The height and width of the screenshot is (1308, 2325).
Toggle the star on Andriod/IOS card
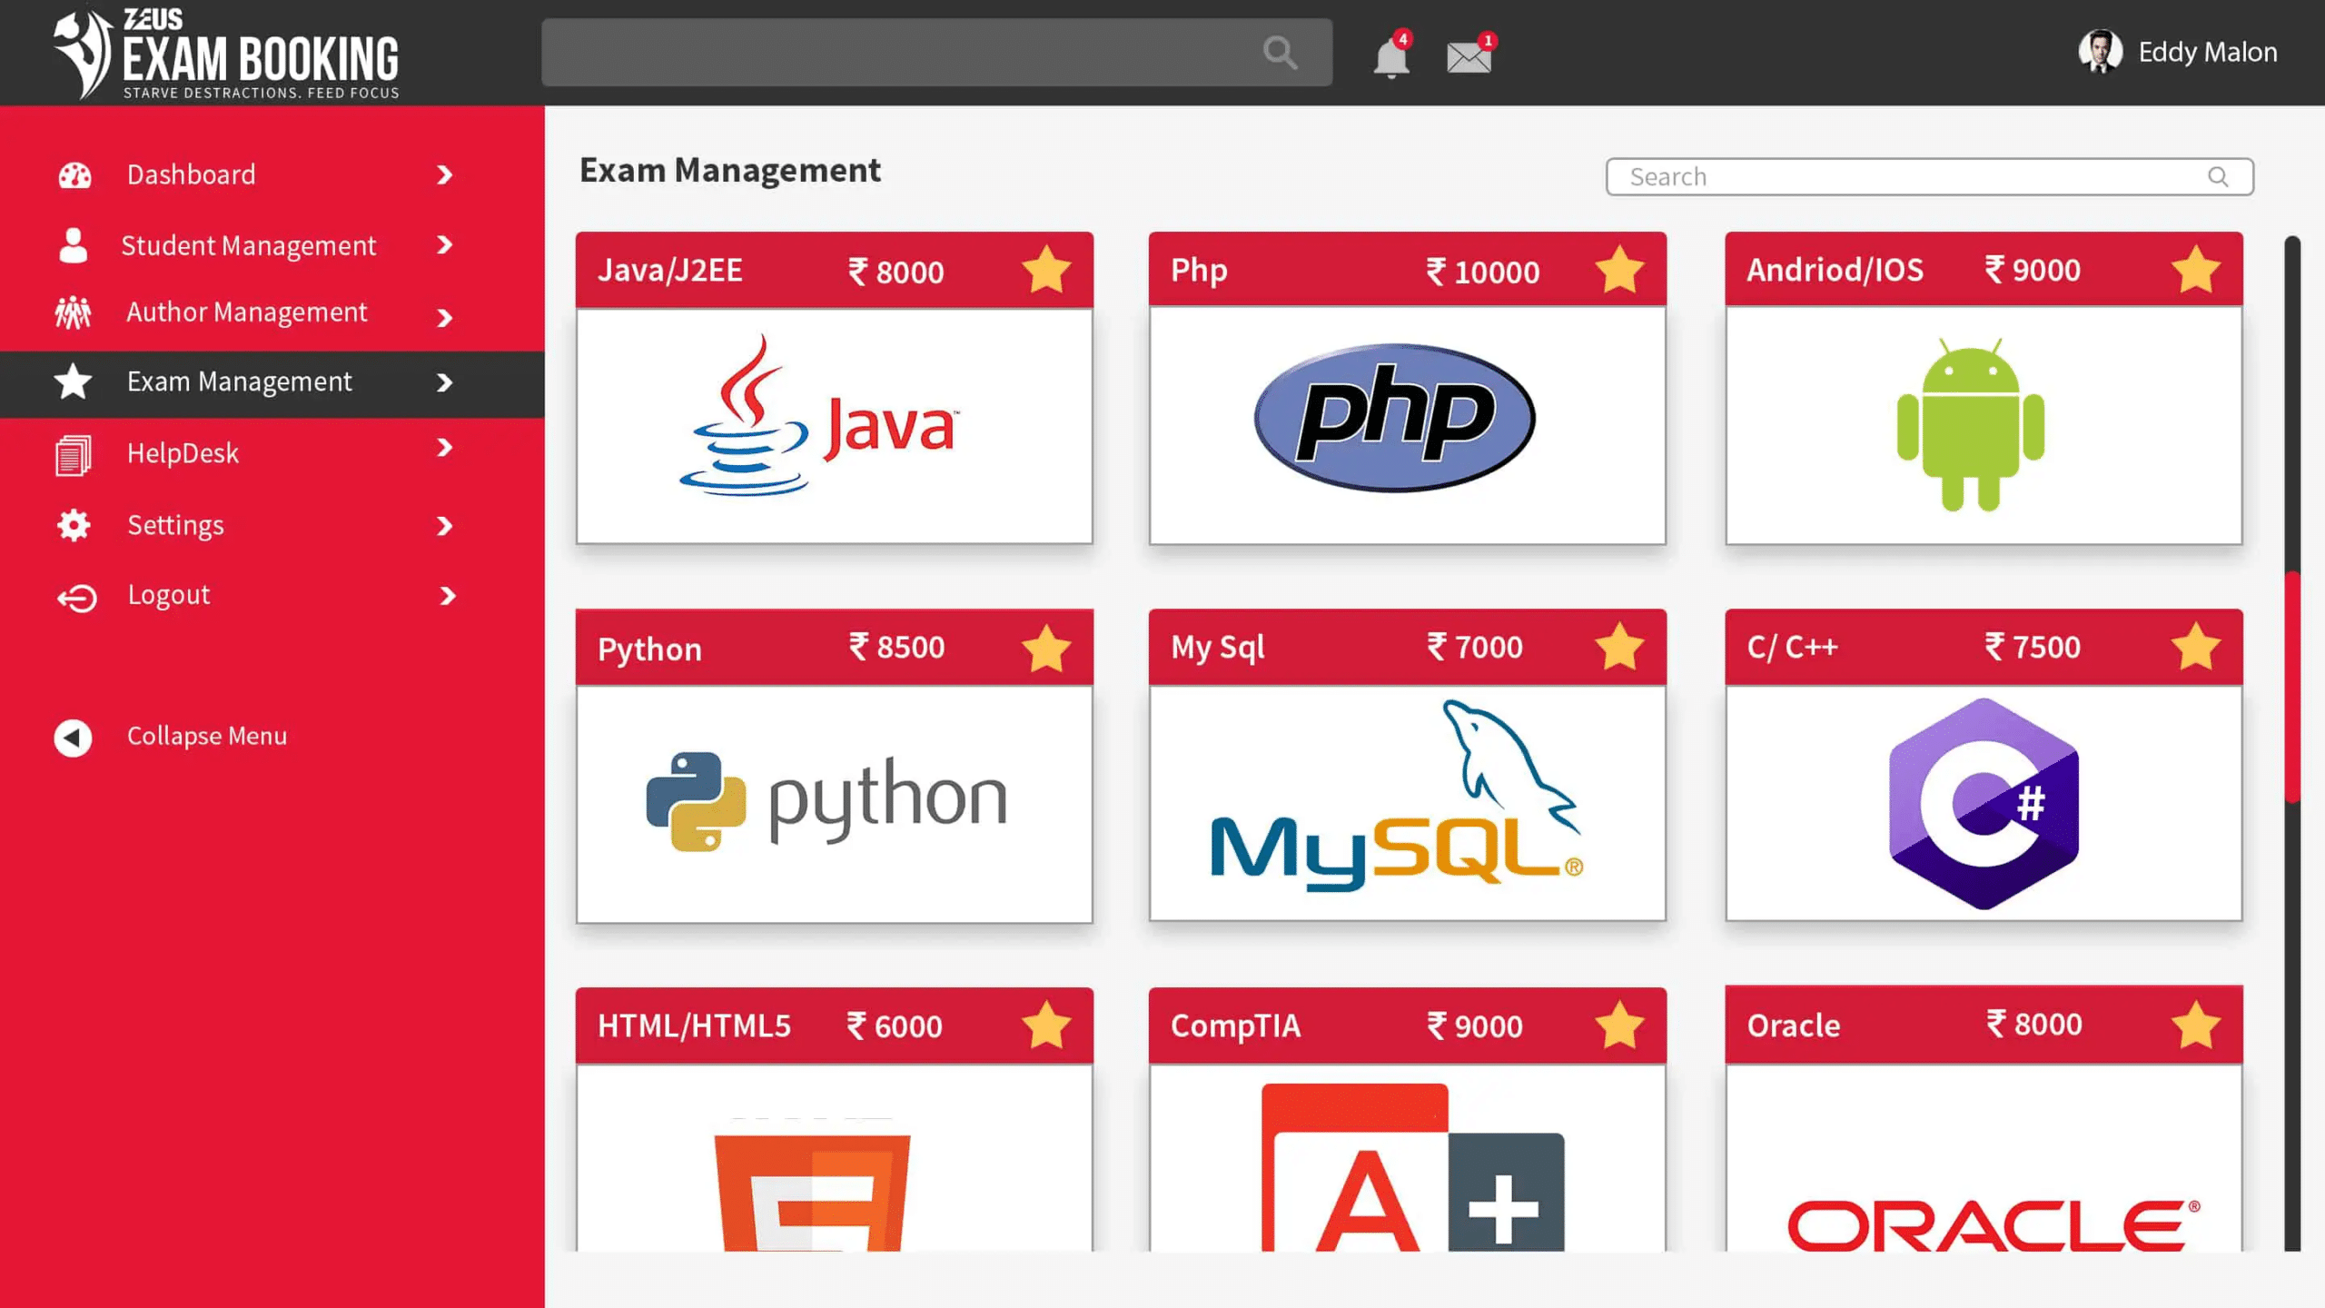2195,270
